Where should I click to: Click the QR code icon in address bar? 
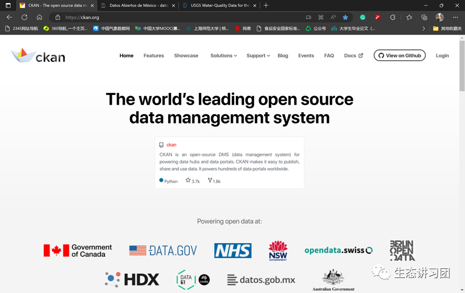320,18
